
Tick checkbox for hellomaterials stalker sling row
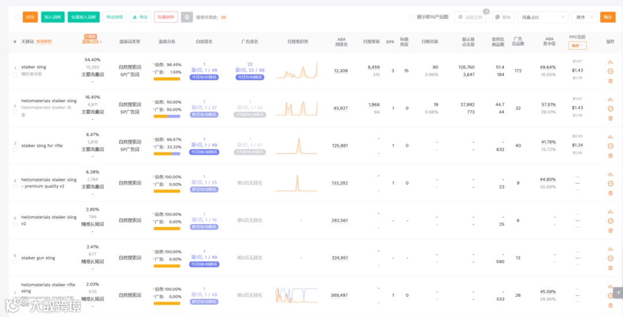14,112
